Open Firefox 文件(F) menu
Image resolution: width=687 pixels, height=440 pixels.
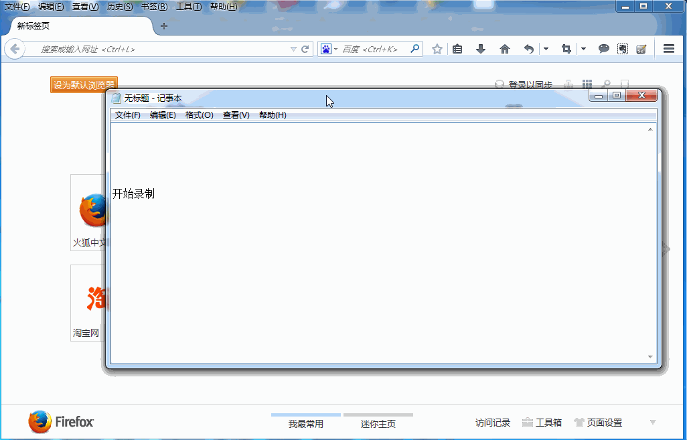[17, 7]
